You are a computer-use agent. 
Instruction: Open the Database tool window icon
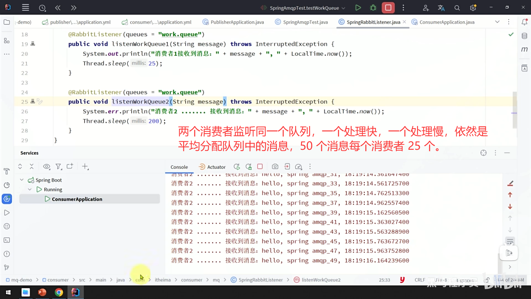(x=524, y=36)
